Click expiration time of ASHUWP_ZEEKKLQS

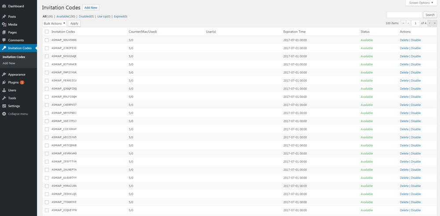[x=295, y=194]
